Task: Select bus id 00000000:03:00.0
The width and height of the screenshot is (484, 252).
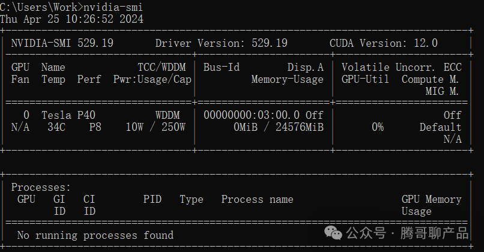Action: 252,115
